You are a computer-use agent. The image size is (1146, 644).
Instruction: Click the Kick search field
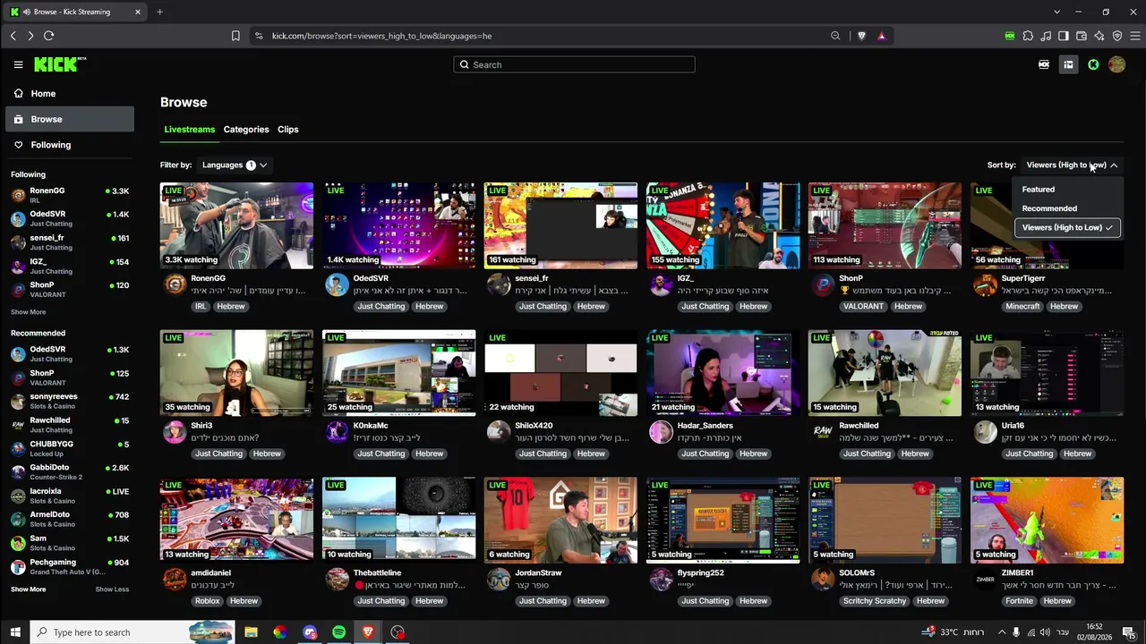tap(574, 64)
